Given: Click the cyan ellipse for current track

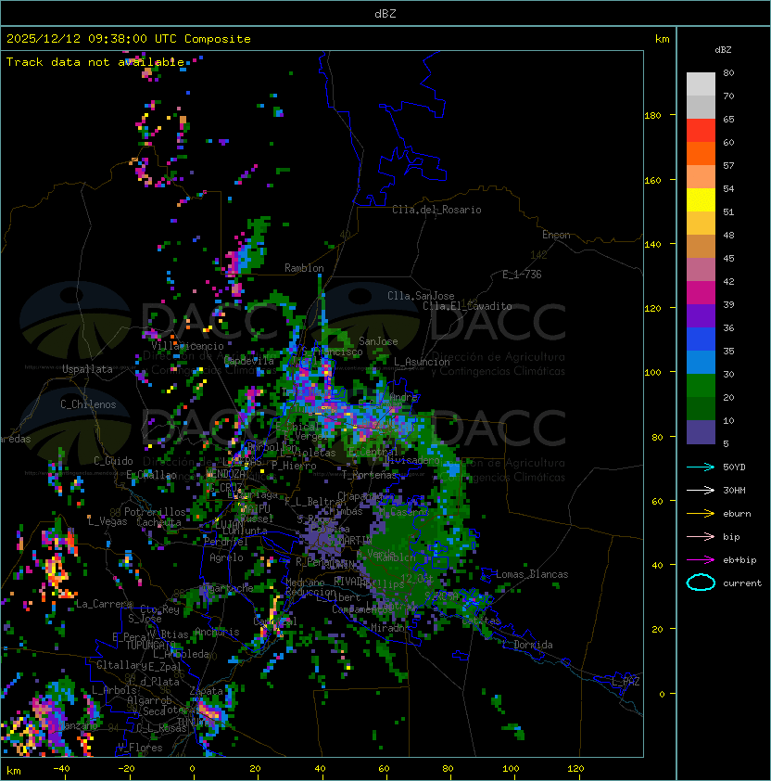Looking at the screenshot, I should click(701, 583).
